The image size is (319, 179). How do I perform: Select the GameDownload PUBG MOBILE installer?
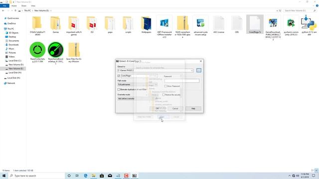(x=273, y=28)
